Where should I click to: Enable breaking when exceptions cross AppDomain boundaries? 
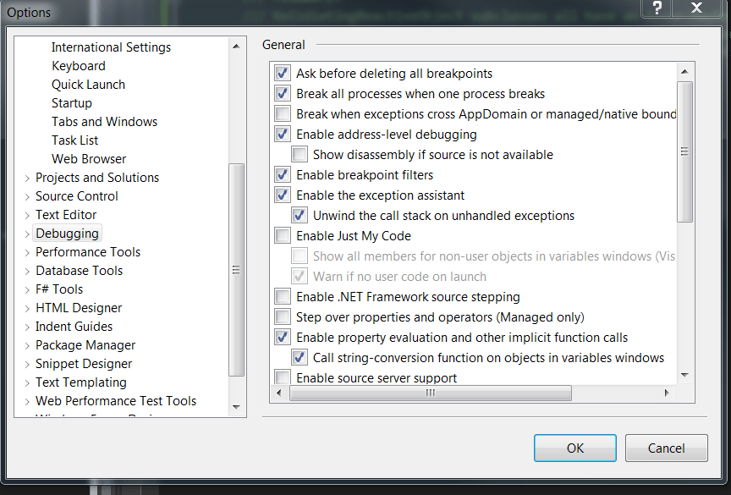(282, 113)
